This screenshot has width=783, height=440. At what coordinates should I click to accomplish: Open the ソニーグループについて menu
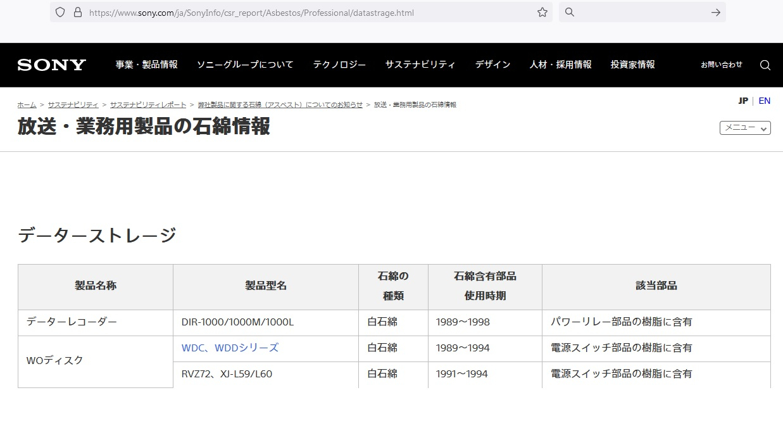point(245,65)
